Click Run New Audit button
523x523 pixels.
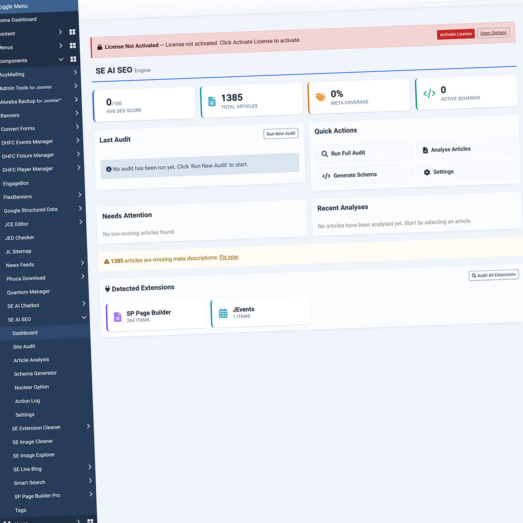[281, 134]
